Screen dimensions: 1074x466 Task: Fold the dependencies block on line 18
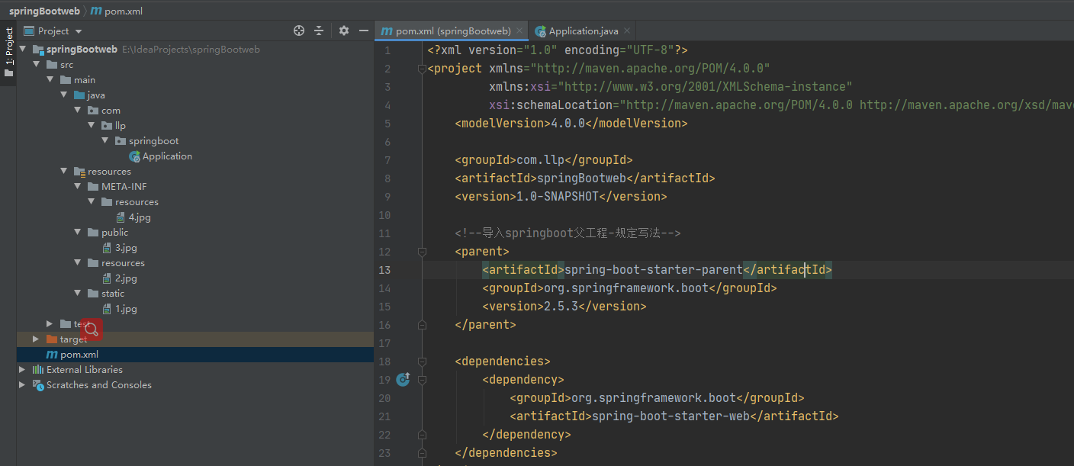click(x=421, y=362)
